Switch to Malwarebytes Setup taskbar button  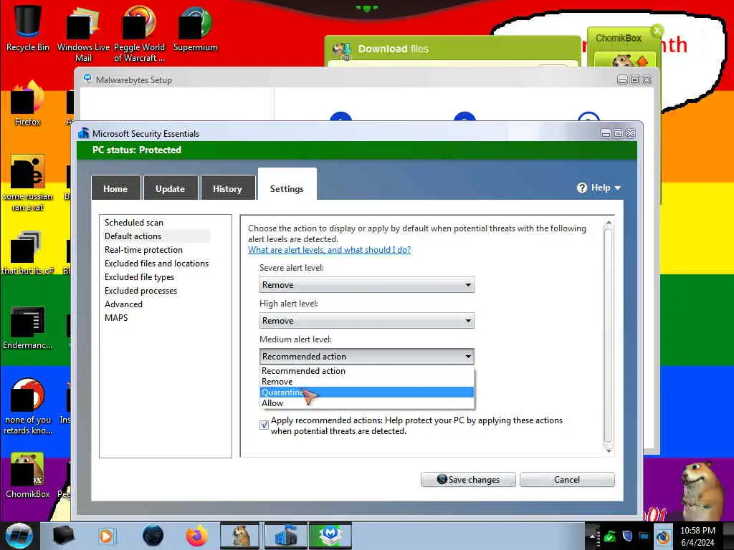pos(330,536)
